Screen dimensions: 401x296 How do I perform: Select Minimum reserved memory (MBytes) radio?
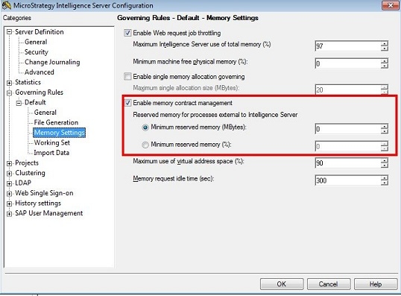click(x=145, y=127)
